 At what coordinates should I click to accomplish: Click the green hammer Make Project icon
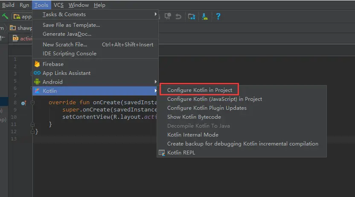(5, 16)
